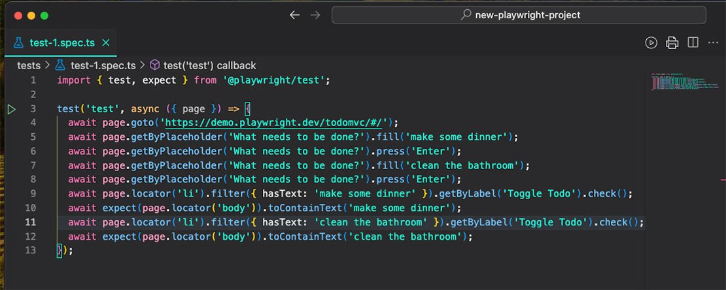
Task: Open the demo.playwright.dev URL in code
Action: [x=277, y=123]
